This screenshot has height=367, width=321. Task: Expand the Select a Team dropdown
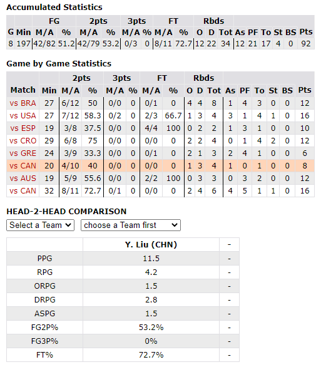40,225
